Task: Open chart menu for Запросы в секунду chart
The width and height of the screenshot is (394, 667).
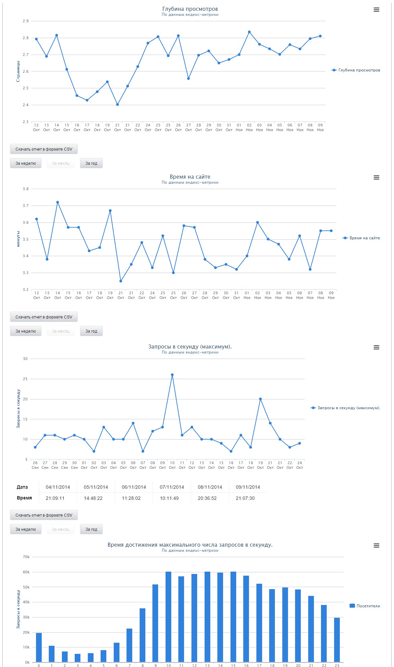Action: [376, 347]
